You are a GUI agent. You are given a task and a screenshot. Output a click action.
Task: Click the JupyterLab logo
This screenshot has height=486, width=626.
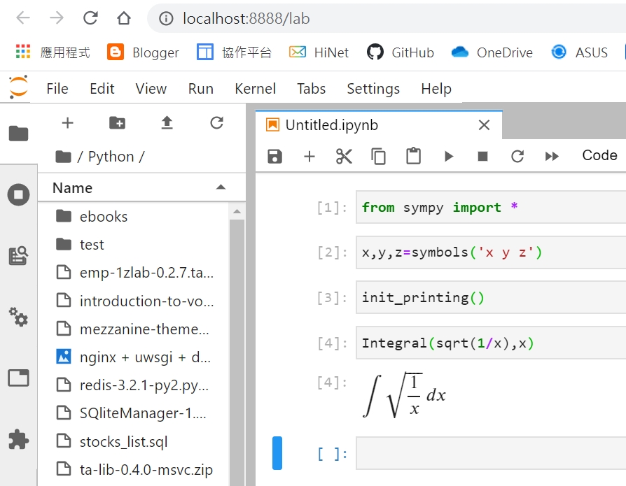[x=18, y=87]
